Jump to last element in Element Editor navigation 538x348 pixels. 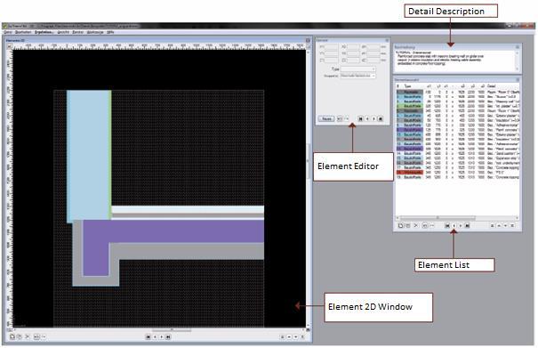(381, 119)
